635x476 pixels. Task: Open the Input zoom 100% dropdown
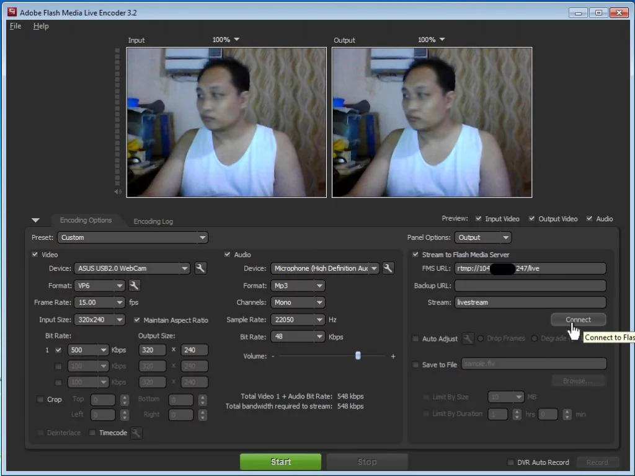[x=226, y=40]
